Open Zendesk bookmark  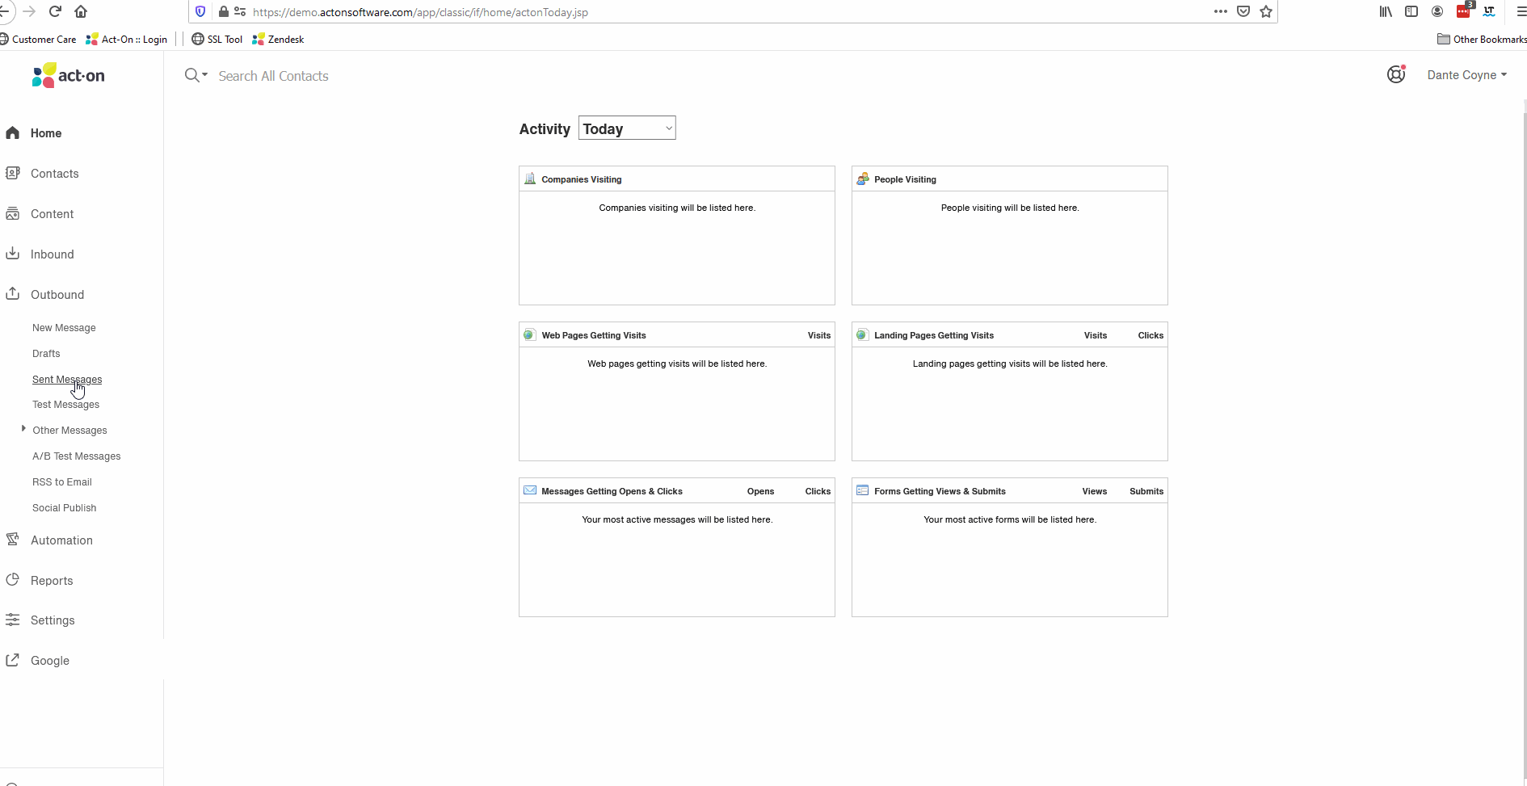(x=278, y=39)
